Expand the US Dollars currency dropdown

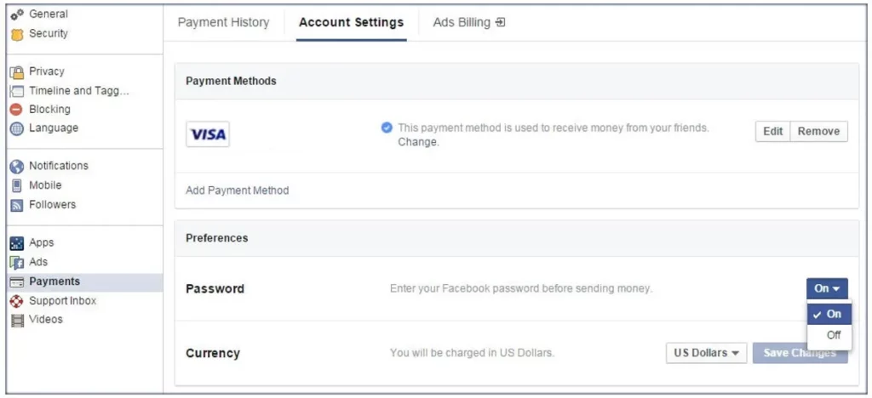tap(706, 353)
